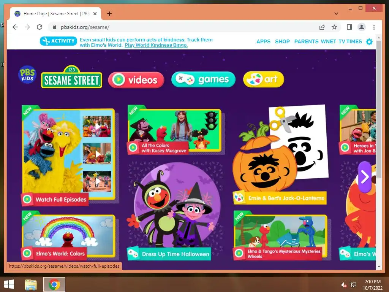Open a new browser tab
Screen dimensions: 389x292
coord(109,14)
